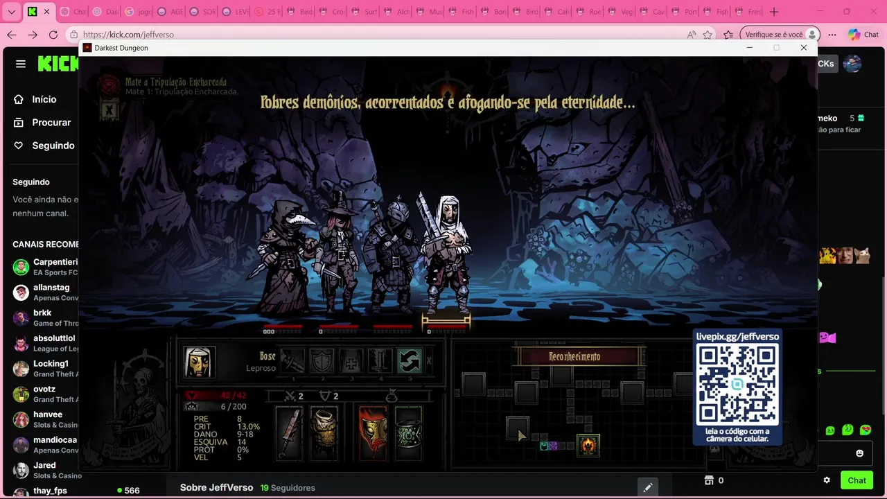Click the quest skull icon beside the objective

108,86
